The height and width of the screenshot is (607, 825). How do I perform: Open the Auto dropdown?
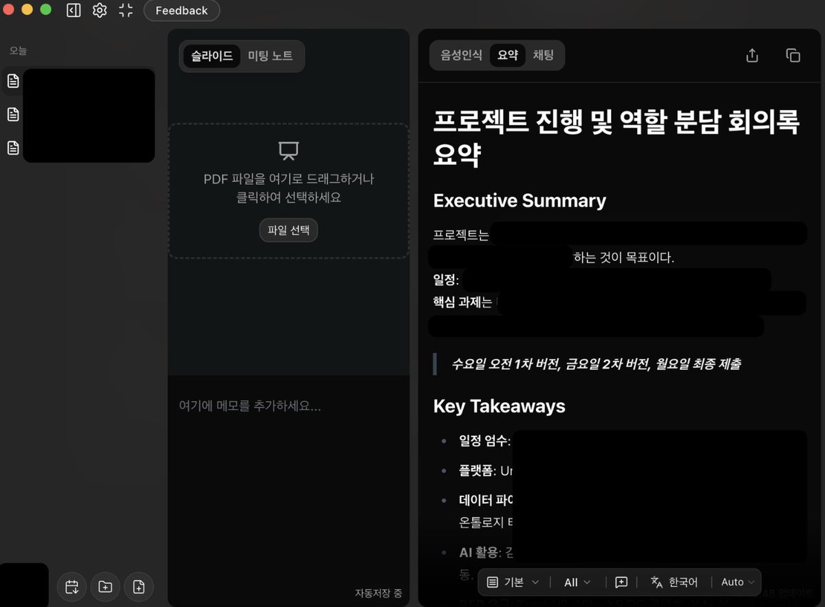click(738, 582)
